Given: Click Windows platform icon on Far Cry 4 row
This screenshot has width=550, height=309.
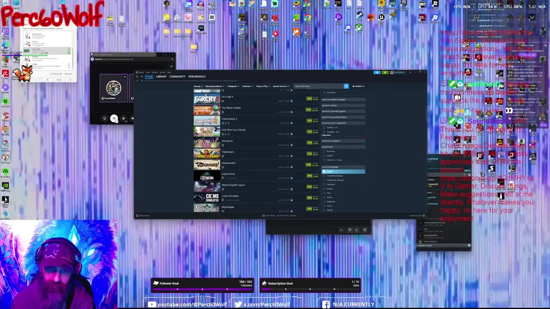Looking at the screenshot, I should pos(223,101).
